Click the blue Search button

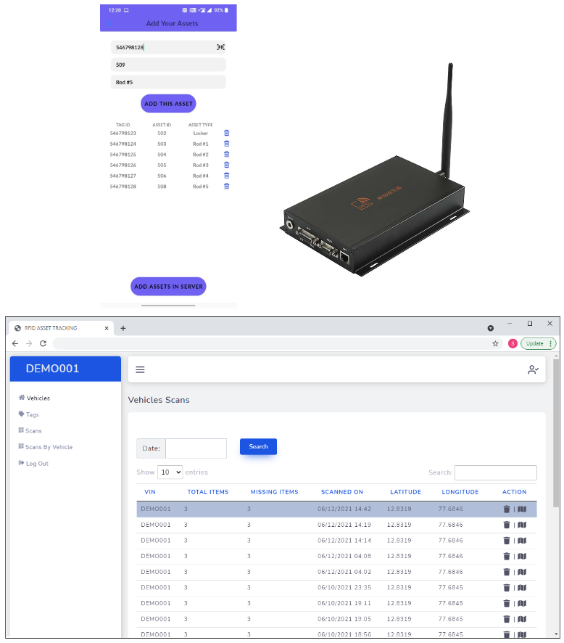click(258, 447)
